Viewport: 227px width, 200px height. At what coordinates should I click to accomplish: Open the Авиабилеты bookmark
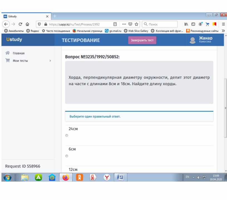pos(14,31)
